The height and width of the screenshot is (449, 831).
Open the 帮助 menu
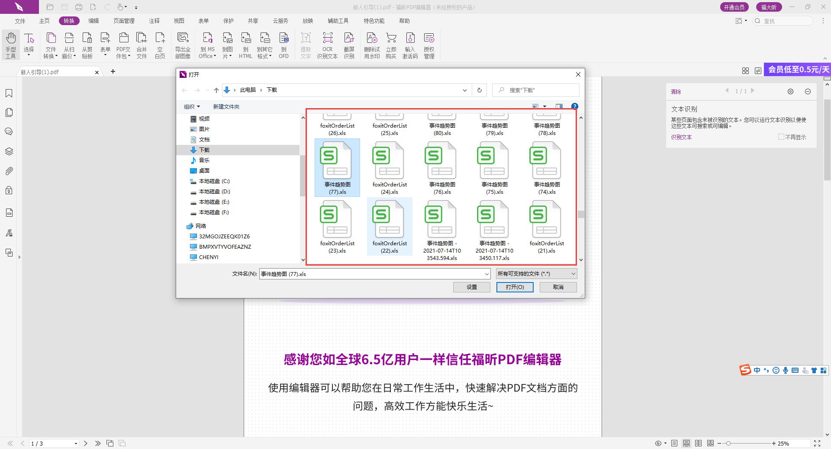pos(404,20)
